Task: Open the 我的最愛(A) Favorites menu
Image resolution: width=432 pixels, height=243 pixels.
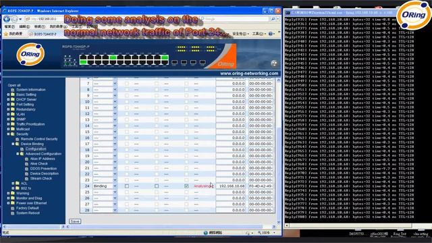Action: tap(59, 26)
